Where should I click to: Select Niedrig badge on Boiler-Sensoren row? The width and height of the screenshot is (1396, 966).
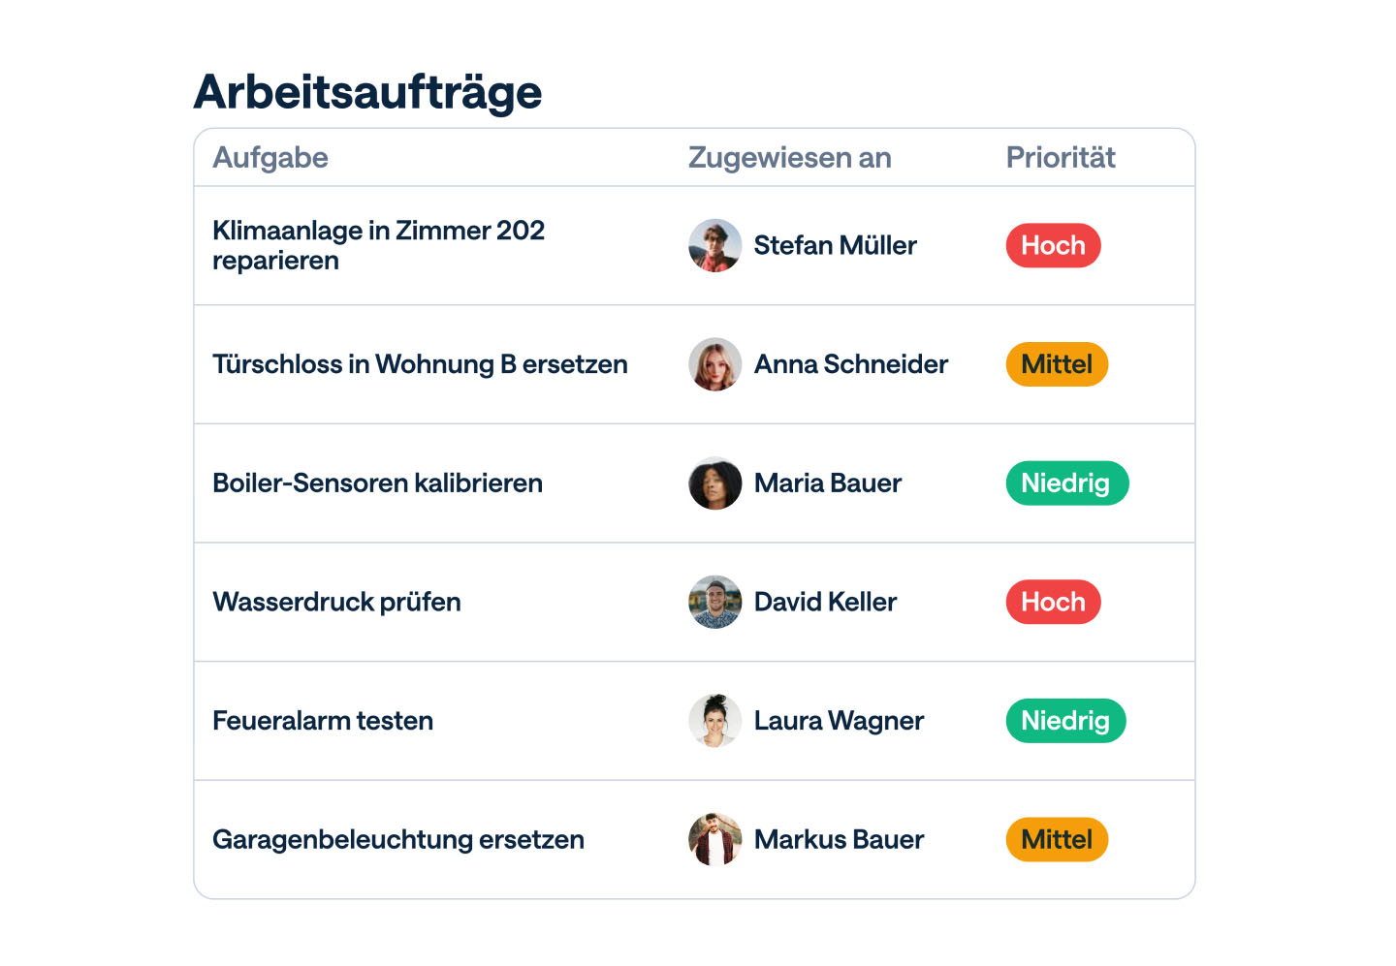(x=1066, y=483)
